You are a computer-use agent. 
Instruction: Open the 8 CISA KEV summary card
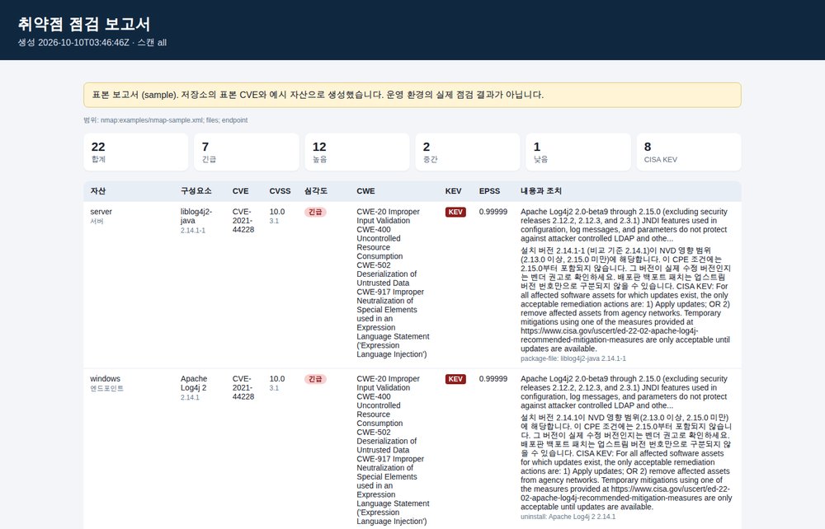point(689,152)
